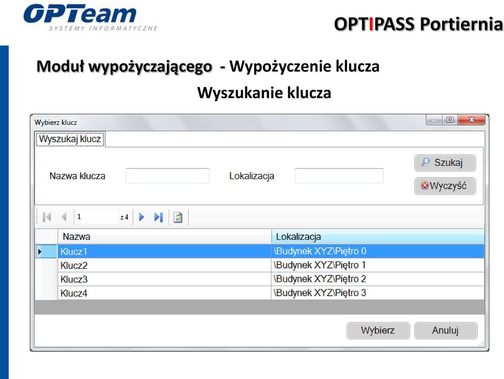The image size is (504, 379).
Task: Click the Szukaj search button
Action: pos(445,163)
